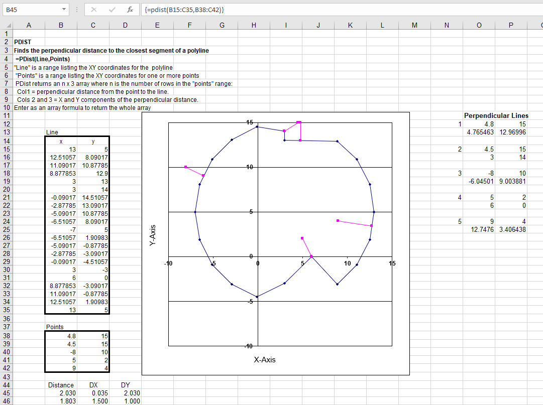Click the Points label cell
This screenshot has width=543, height=405.
(55, 327)
